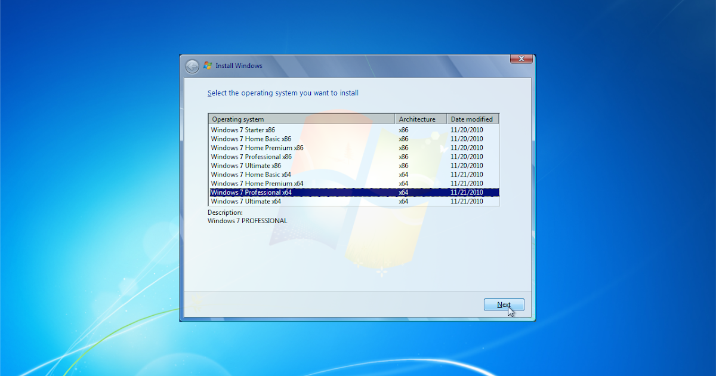This screenshot has height=376, width=716.
Task: Select Windows 7 Home Premium x86 edition
Action: pyautogui.click(x=257, y=147)
